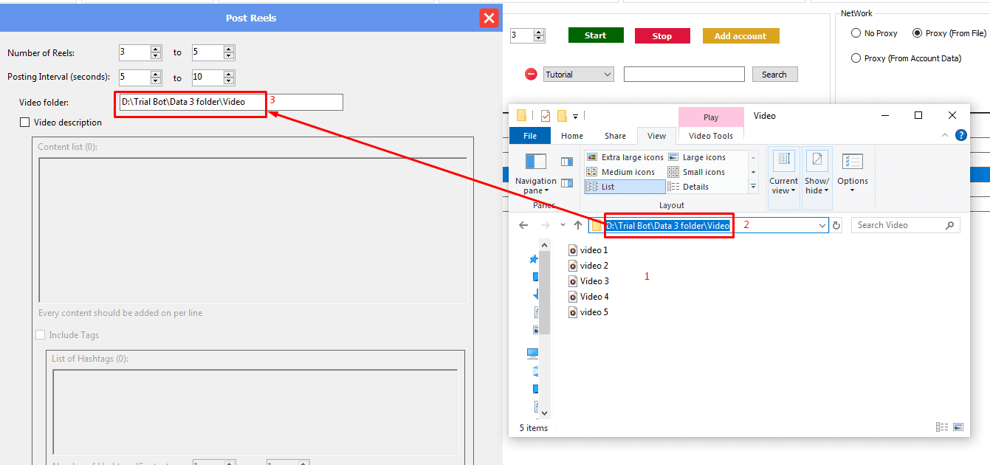Open the File tab in Explorer
This screenshot has height=465, width=990.
(530, 136)
